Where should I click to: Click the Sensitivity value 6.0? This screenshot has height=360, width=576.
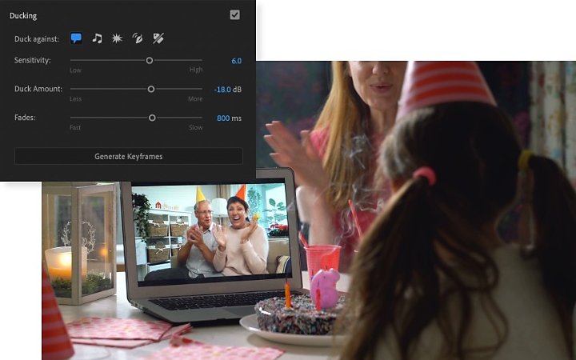[x=236, y=61]
